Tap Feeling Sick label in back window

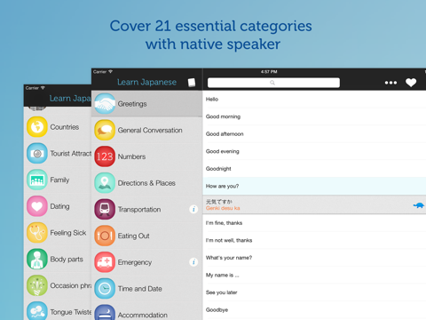click(68, 233)
